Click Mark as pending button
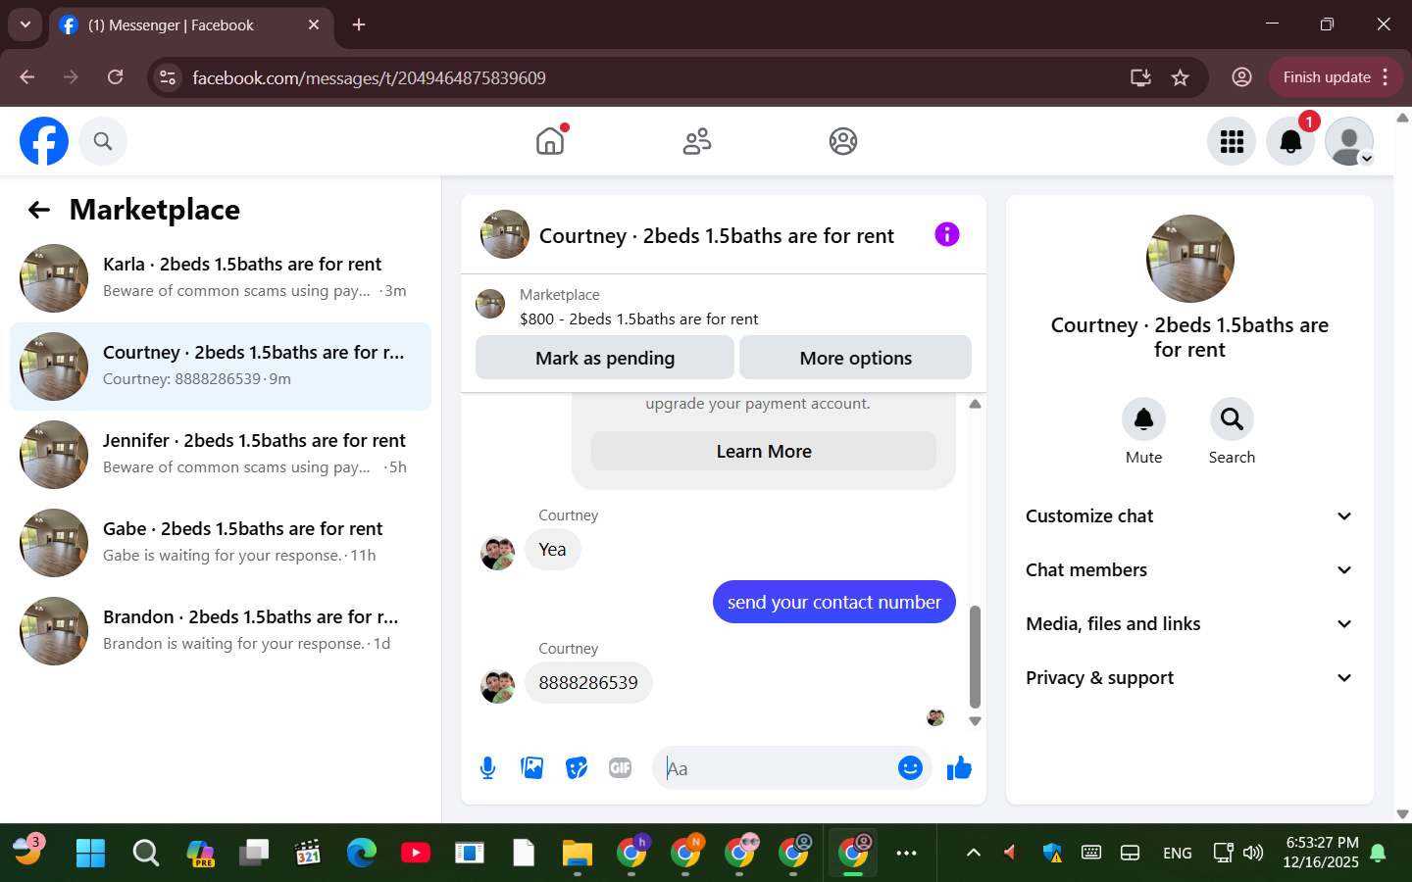This screenshot has width=1412, height=882. (x=605, y=358)
